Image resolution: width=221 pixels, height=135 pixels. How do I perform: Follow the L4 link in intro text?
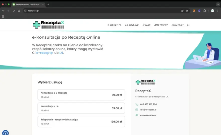coord(61,53)
